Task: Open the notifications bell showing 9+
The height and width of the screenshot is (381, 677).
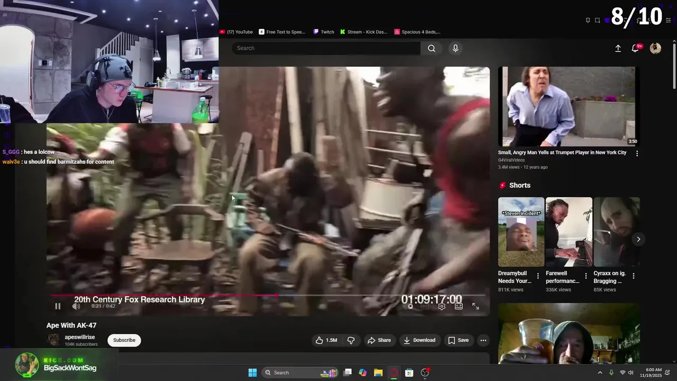Action: (x=636, y=48)
